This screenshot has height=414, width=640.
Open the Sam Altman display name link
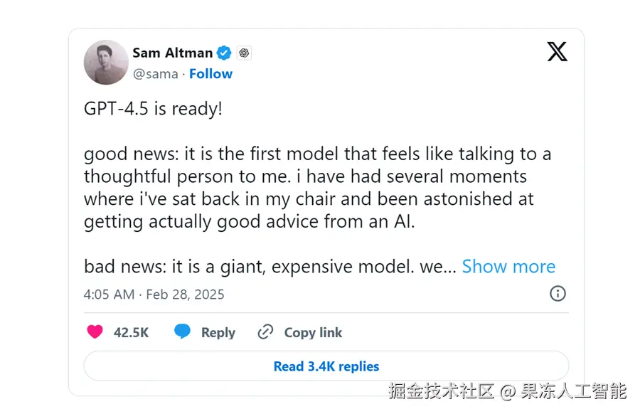172,53
